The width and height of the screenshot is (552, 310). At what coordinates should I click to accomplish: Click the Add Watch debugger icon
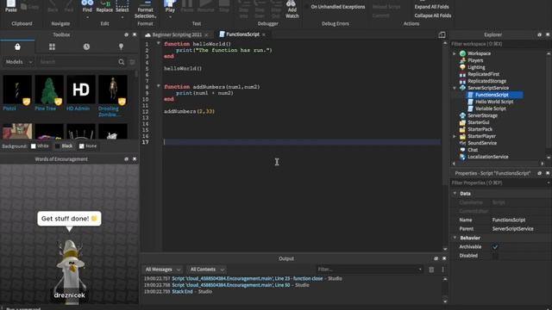(x=292, y=9)
